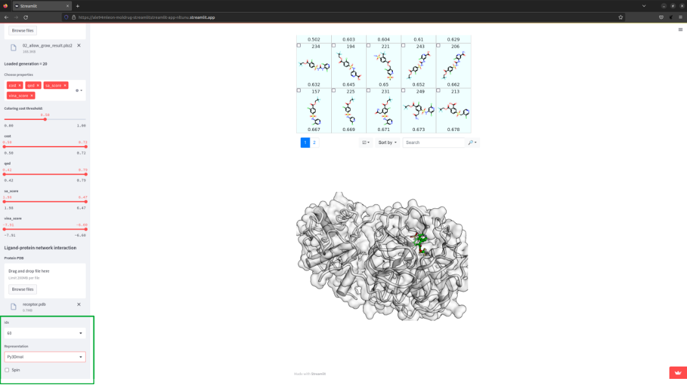The width and height of the screenshot is (687, 386).
Task: Remove the receptor.pdb uploaded file
Action: pos(79,304)
